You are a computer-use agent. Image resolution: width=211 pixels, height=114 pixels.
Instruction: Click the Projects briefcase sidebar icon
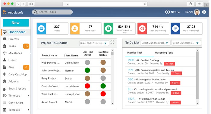pyautogui.click(x=5, y=39)
